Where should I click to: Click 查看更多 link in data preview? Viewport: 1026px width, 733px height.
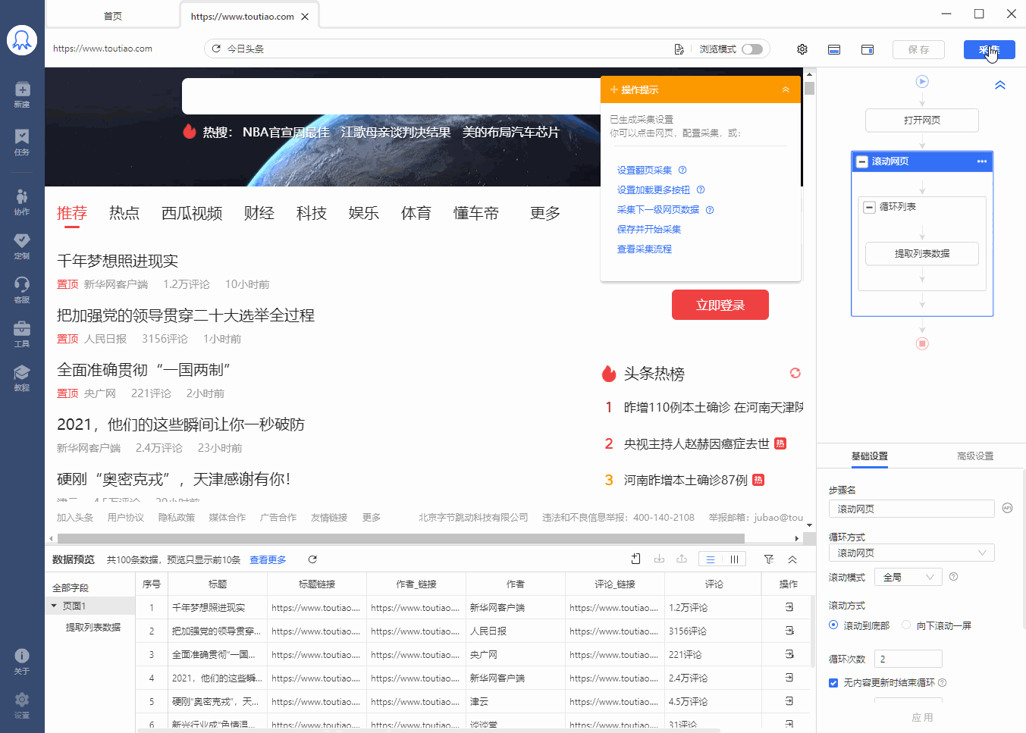pyautogui.click(x=268, y=559)
